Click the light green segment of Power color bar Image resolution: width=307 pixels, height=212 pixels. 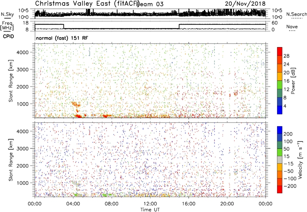[280, 85]
